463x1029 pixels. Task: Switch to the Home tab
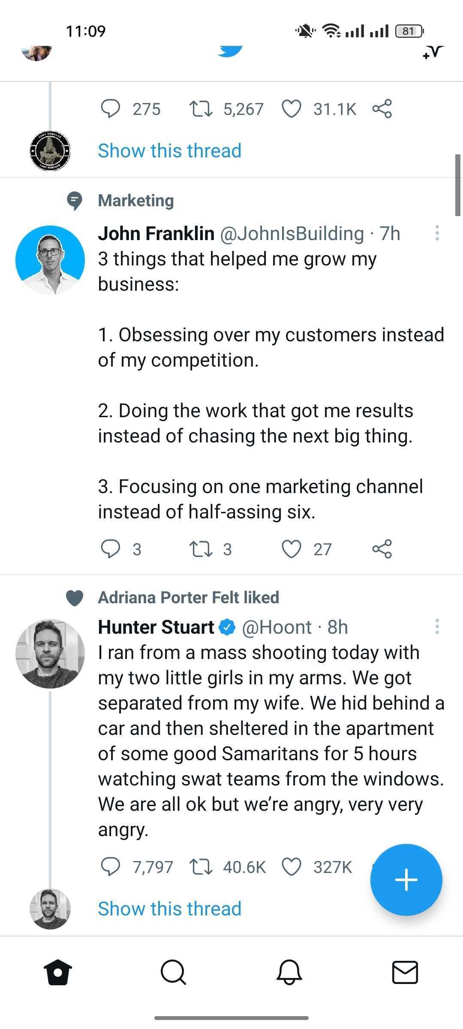(x=58, y=973)
